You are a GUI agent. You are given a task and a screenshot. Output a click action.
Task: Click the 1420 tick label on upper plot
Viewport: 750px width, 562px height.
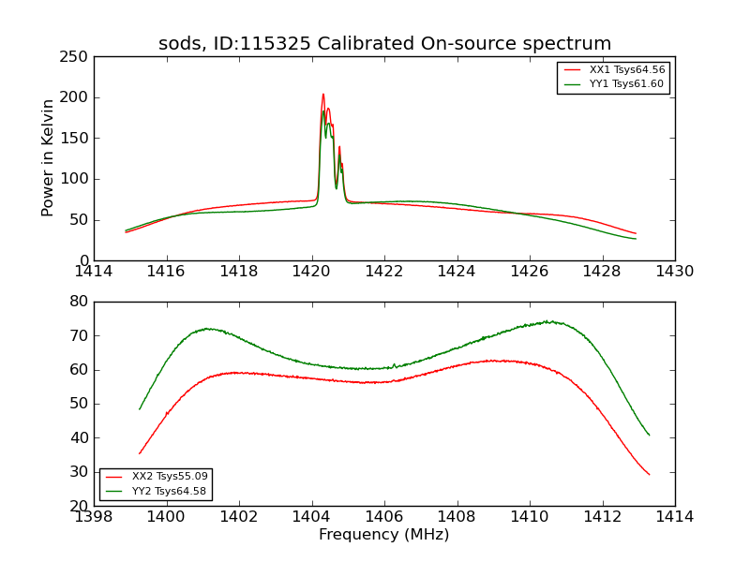311,272
